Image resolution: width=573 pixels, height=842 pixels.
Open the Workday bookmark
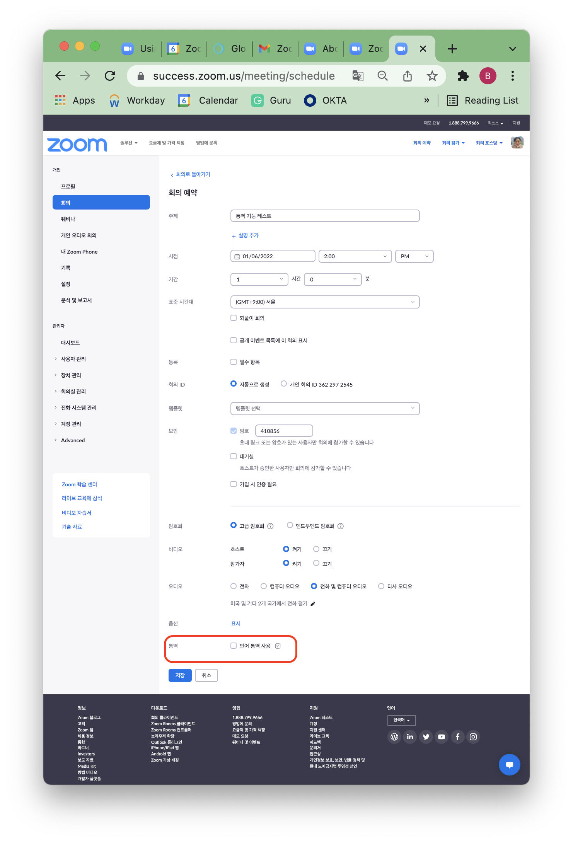[137, 101]
